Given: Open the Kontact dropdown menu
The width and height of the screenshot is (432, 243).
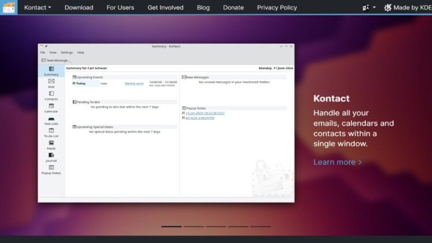Looking at the screenshot, I should point(37,7).
